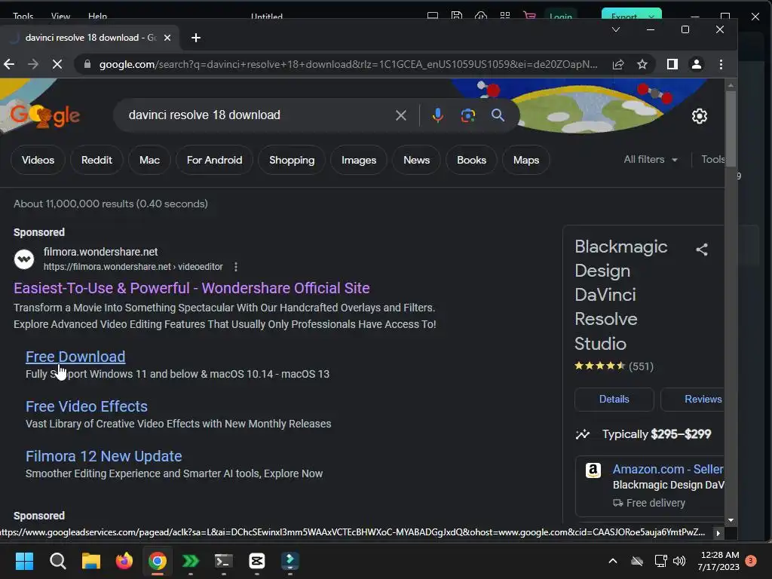Filter results by For Android
This screenshot has width=772, height=579.
pos(214,160)
